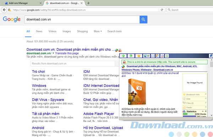Click the insecure link warning banner

pos(164,62)
